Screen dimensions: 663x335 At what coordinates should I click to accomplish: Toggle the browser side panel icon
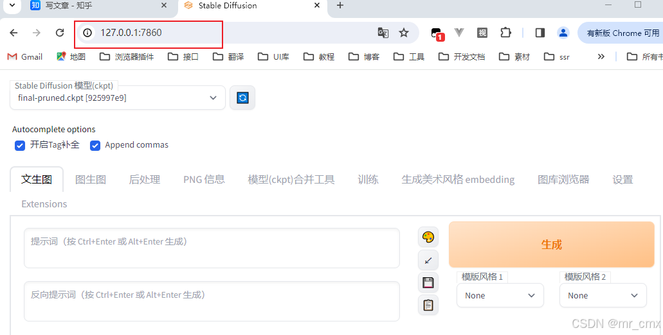coord(540,33)
